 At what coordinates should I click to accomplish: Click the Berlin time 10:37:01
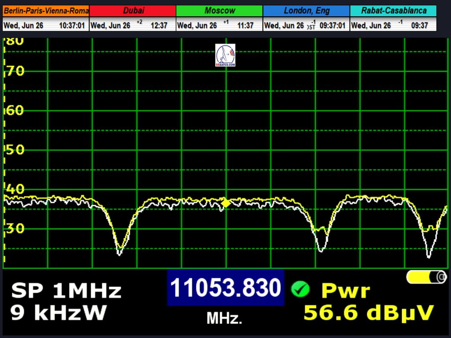72,26
